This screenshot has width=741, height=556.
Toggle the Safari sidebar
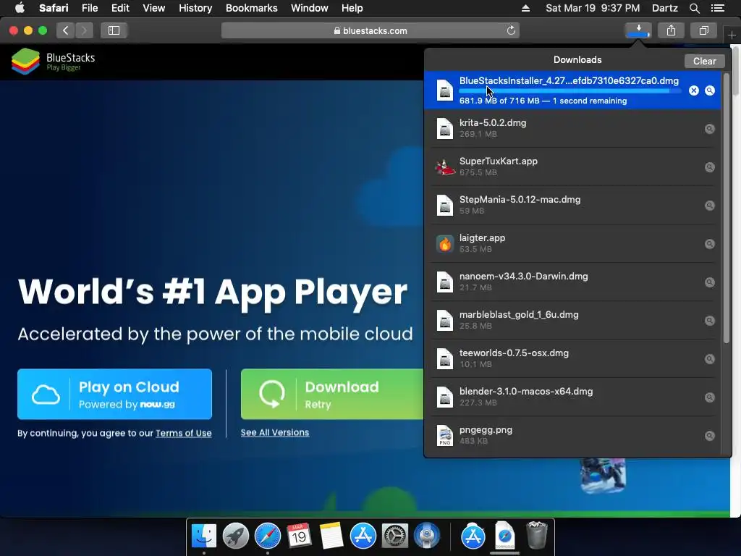(114, 30)
